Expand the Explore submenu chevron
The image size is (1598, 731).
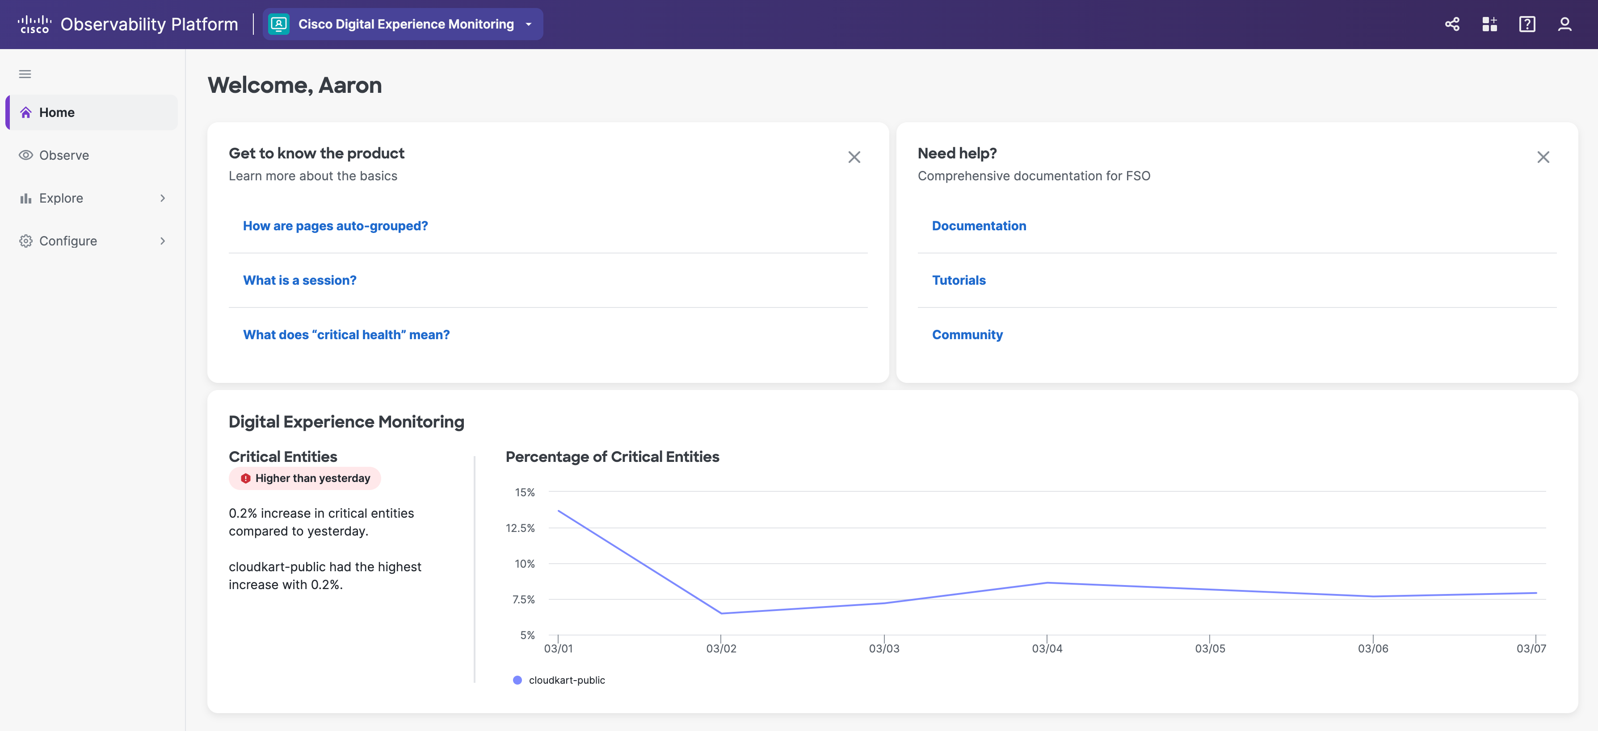pos(163,198)
